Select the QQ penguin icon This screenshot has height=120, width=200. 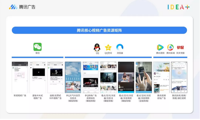point(97,47)
